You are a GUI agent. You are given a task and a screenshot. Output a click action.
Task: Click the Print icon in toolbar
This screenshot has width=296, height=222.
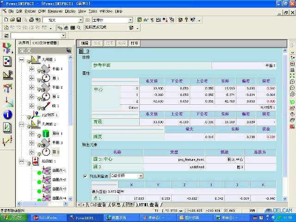tap(31, 19)
